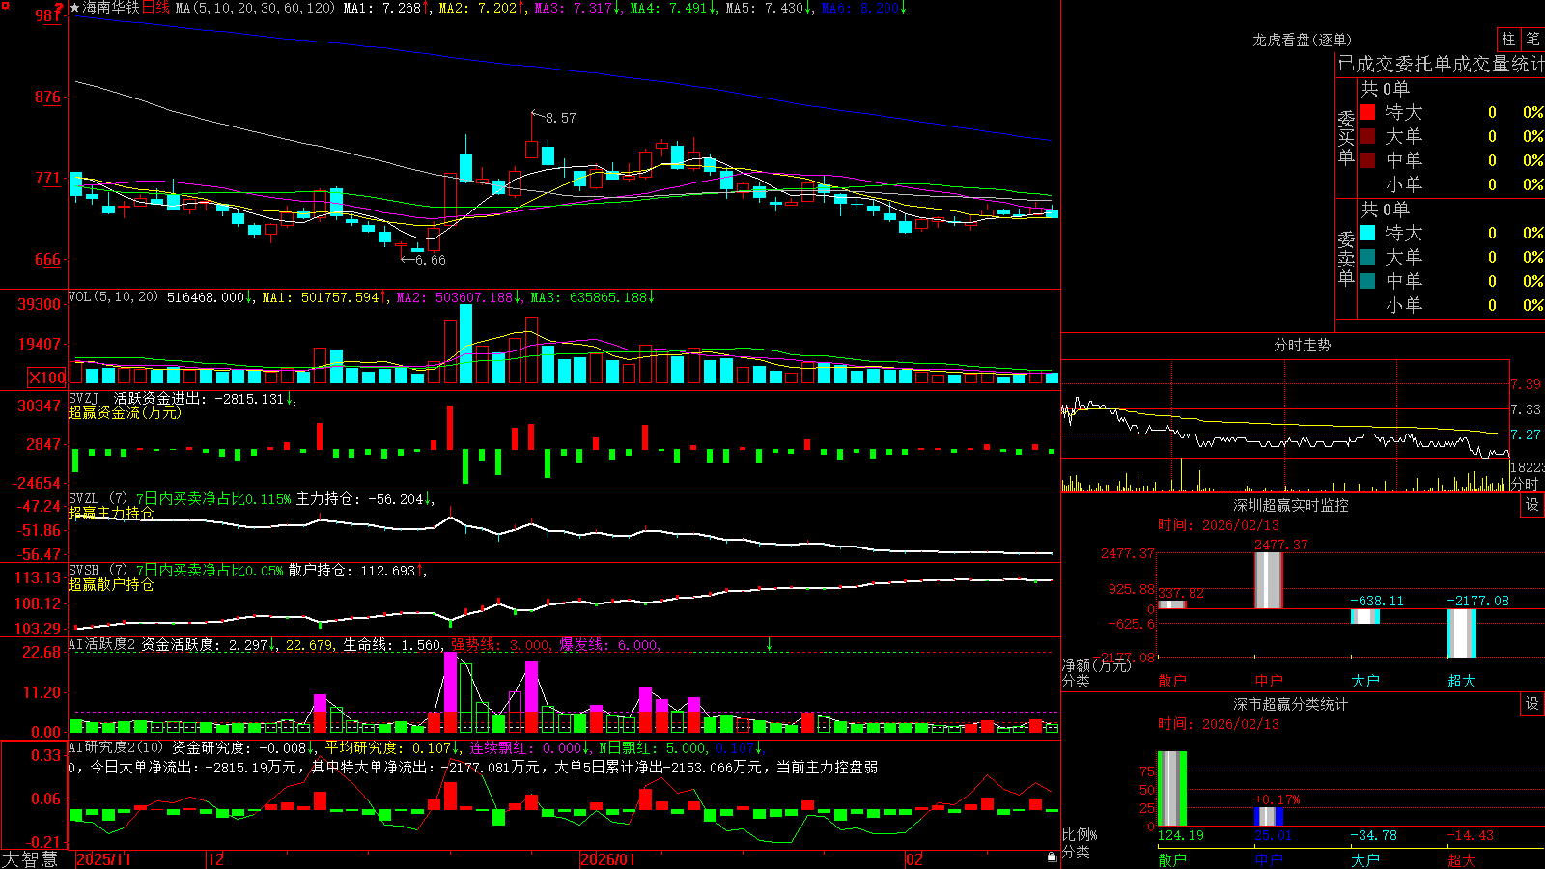Switch the 龙虎看盘 view to 柱 mode
The height and width of the screenshot is (869, 1545).
coord(1508,39)
